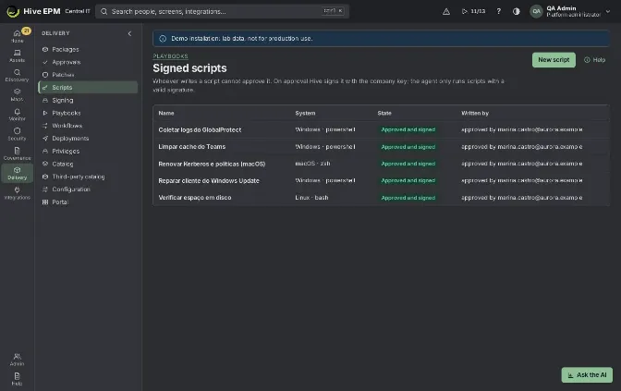Open the Discovery section icon
This screenshot has width=621, height=391.
[x=17, y=75]
